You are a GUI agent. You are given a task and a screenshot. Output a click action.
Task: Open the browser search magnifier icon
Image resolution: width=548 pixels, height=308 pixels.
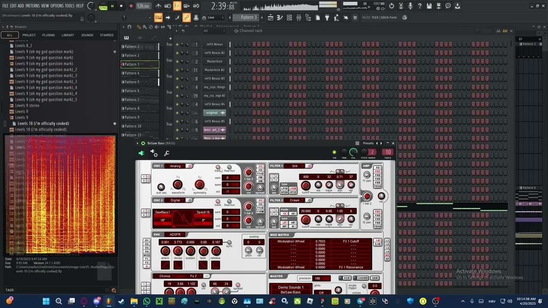click(114, 290)
